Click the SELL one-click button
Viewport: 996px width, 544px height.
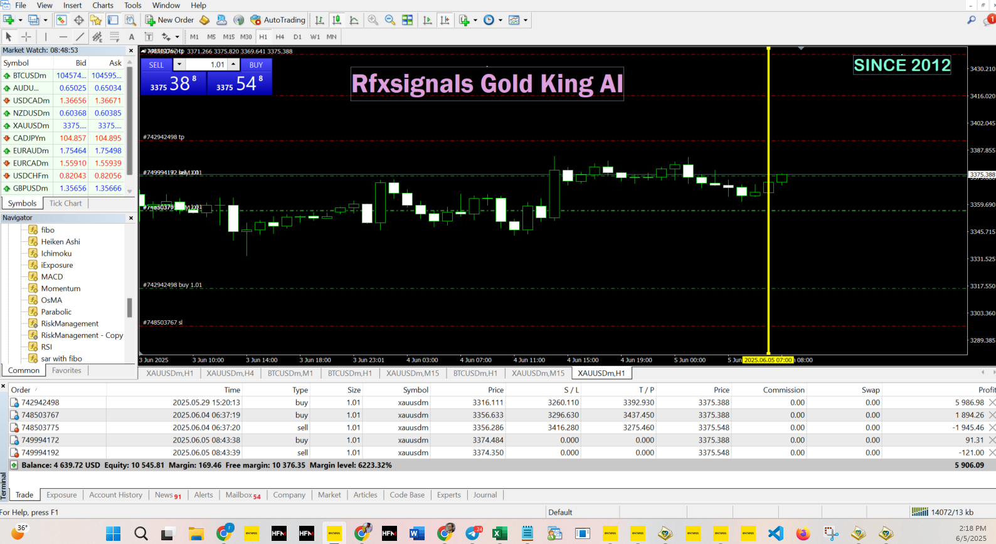(156, 65)
